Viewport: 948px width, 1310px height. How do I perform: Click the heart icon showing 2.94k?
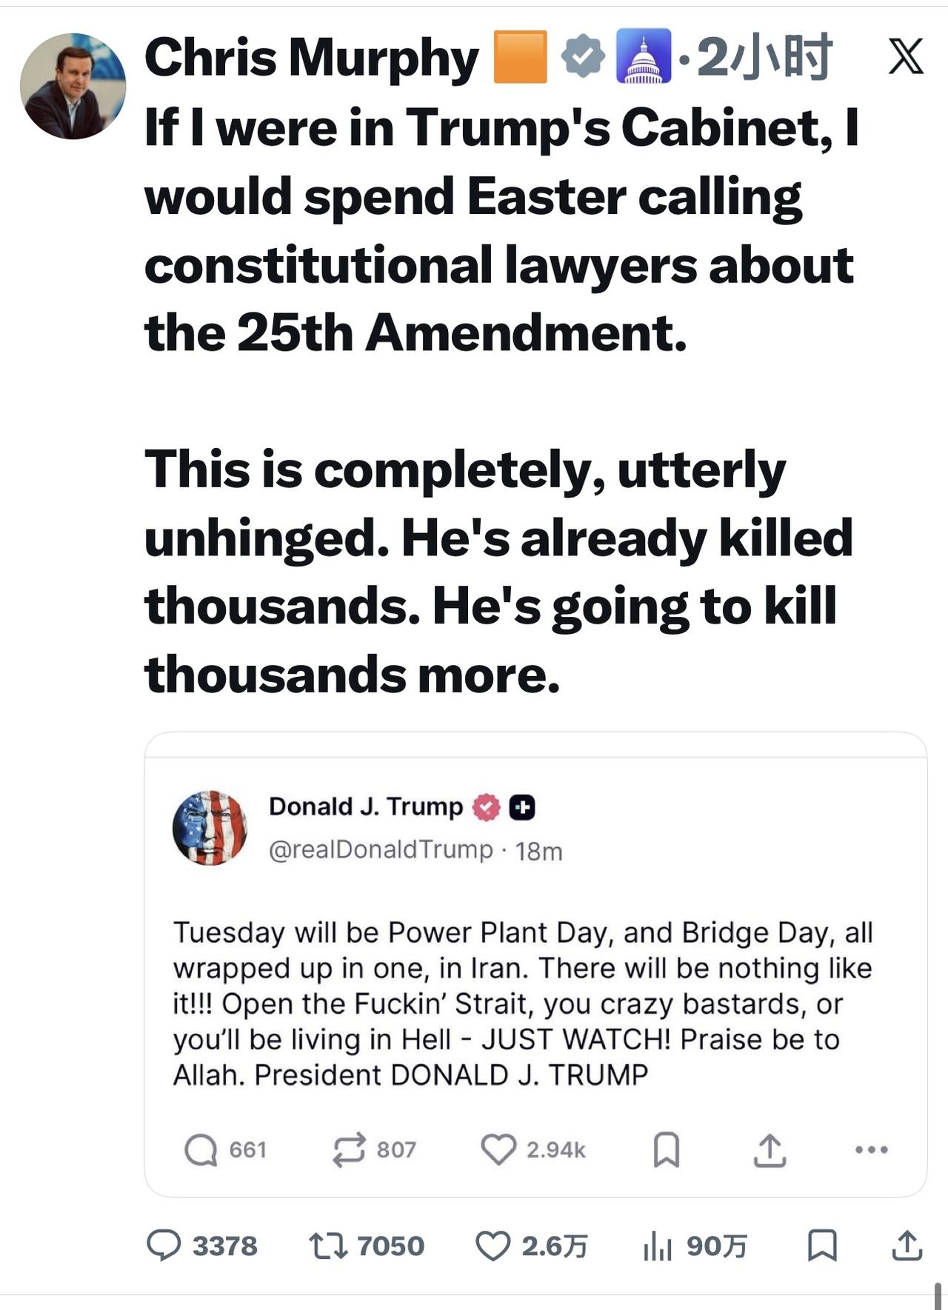tap(498, 1149)
